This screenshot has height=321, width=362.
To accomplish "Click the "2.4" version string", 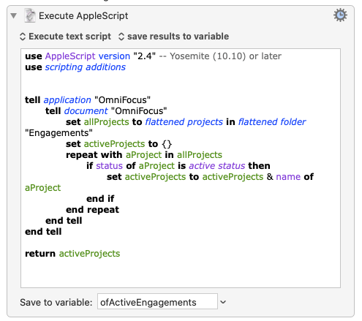I will (x=144, y=56).
